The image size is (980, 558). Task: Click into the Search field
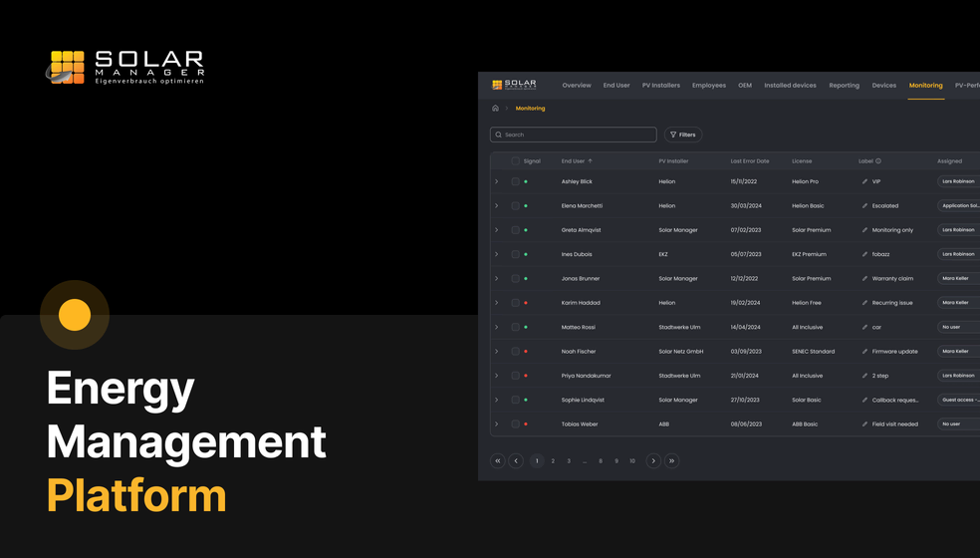(573, 135)
